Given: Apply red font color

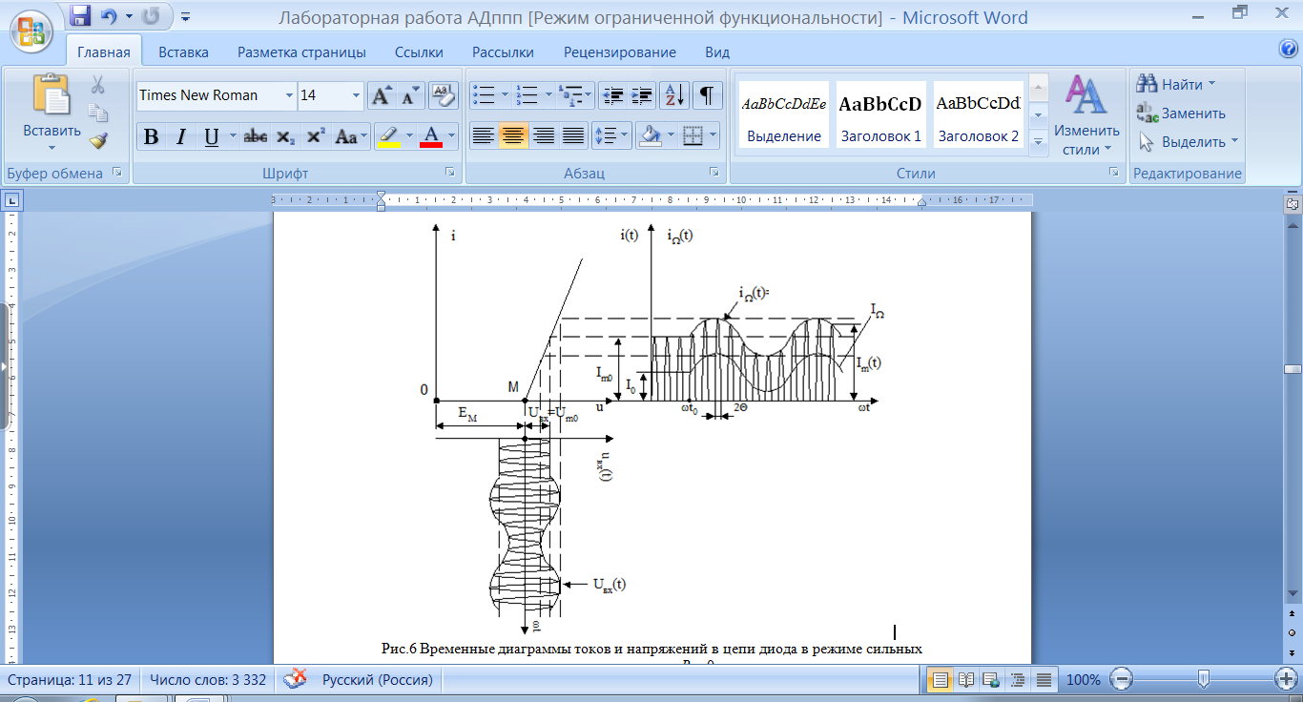Looking at the screenshot, I should pos(431,136).
